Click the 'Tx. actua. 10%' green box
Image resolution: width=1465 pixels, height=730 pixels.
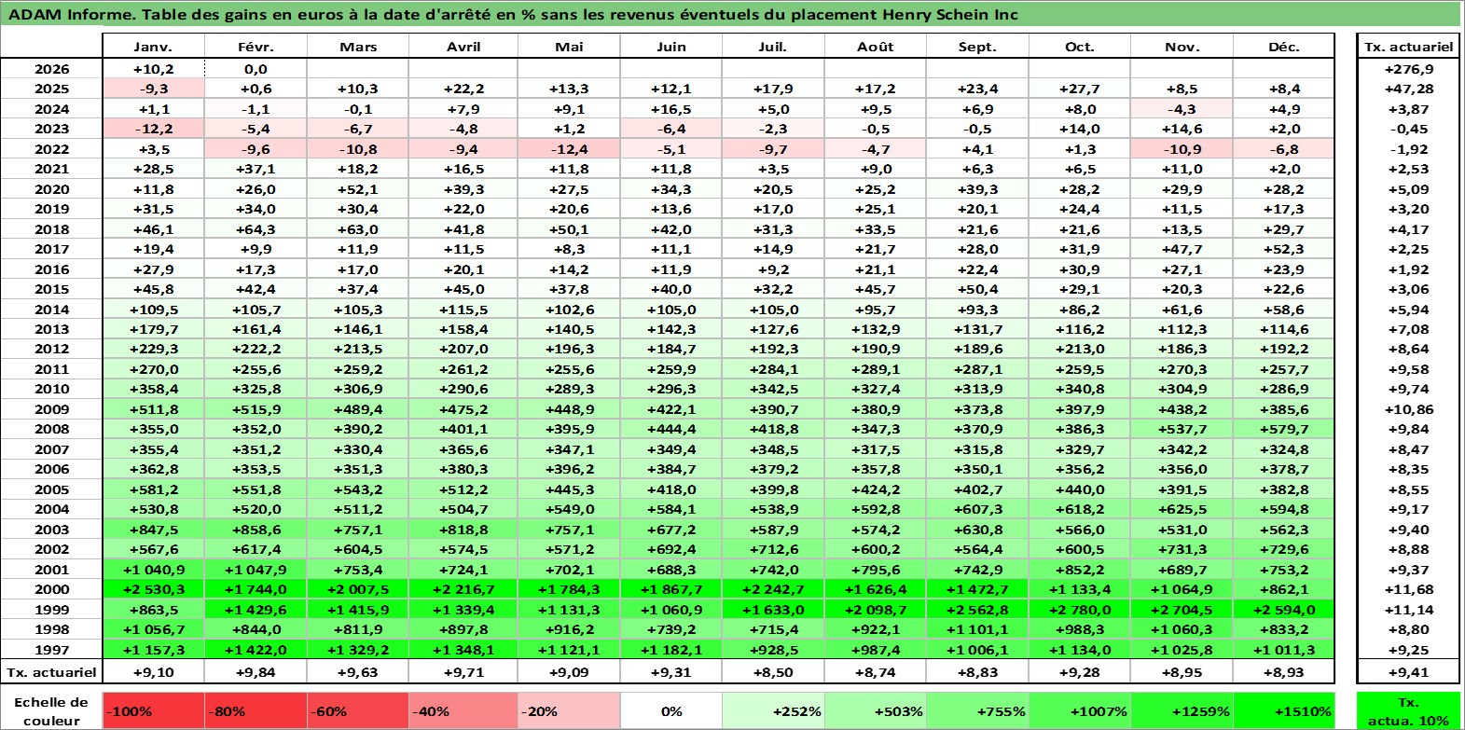[1408, 710]
